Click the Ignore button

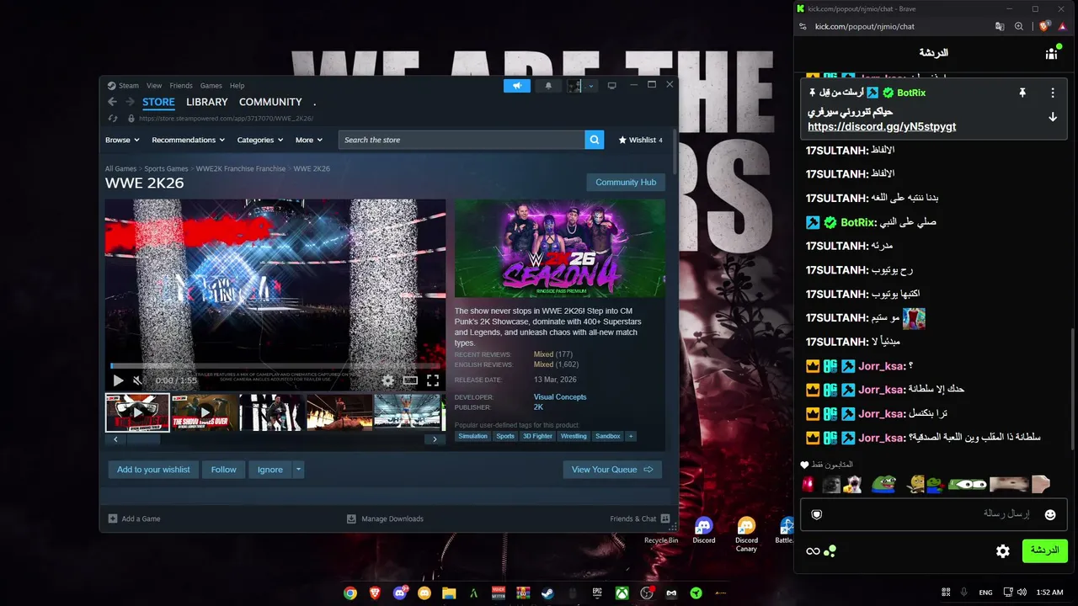point(270,470)
